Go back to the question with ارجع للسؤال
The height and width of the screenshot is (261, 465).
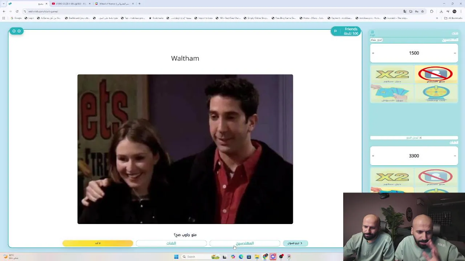[295, 243]
